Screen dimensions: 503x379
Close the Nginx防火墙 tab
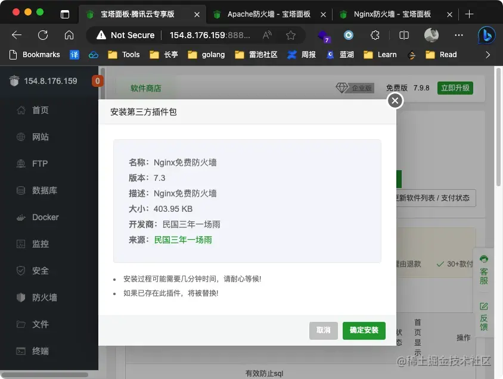450,14
